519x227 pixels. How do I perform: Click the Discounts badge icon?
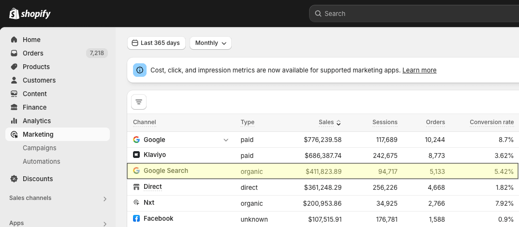click(14, 179)
